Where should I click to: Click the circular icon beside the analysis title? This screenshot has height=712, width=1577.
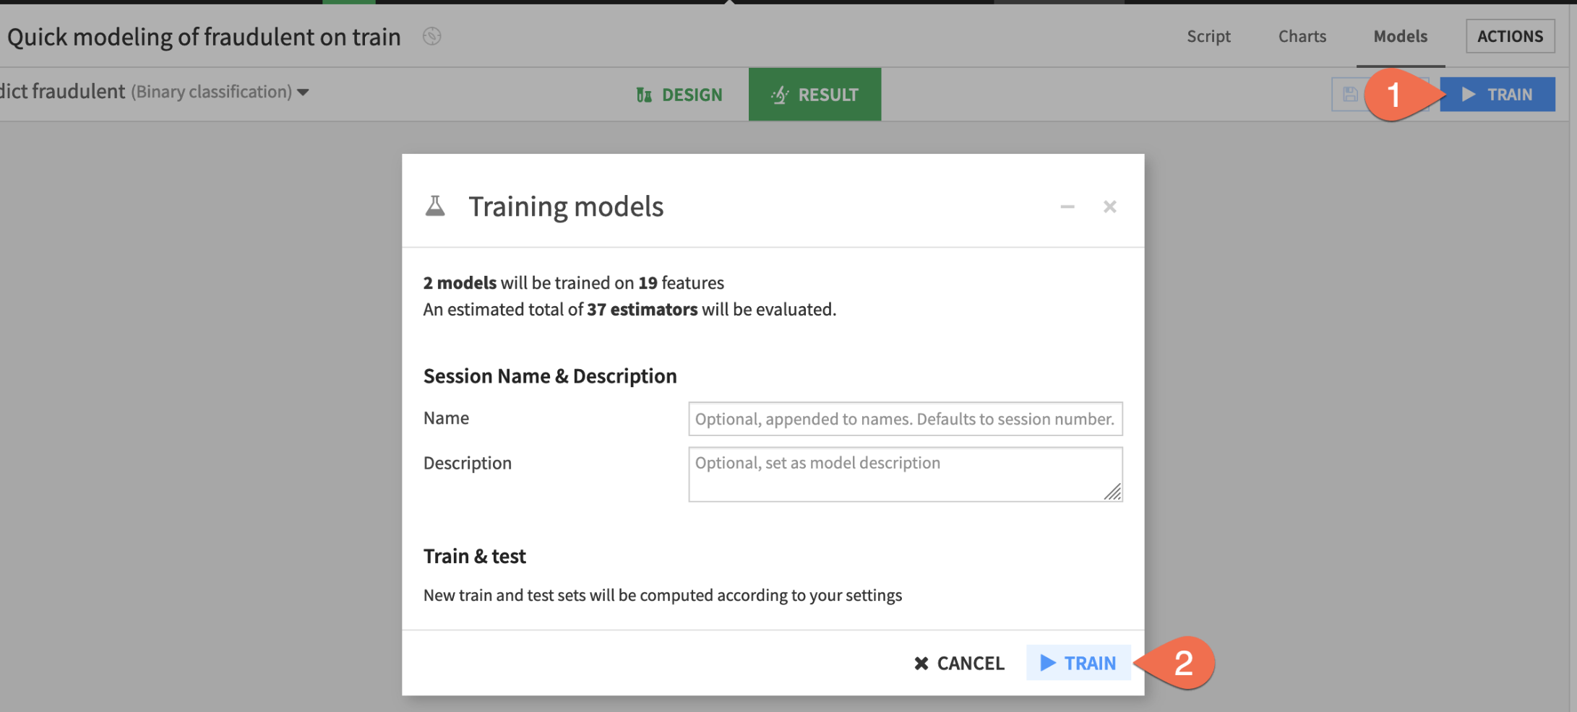tap(431, 36)
